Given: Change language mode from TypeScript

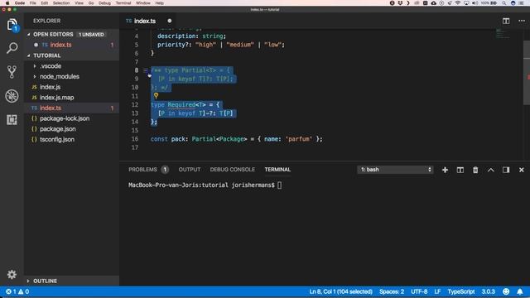Looking at the screenshot, I should click(461, 291).
